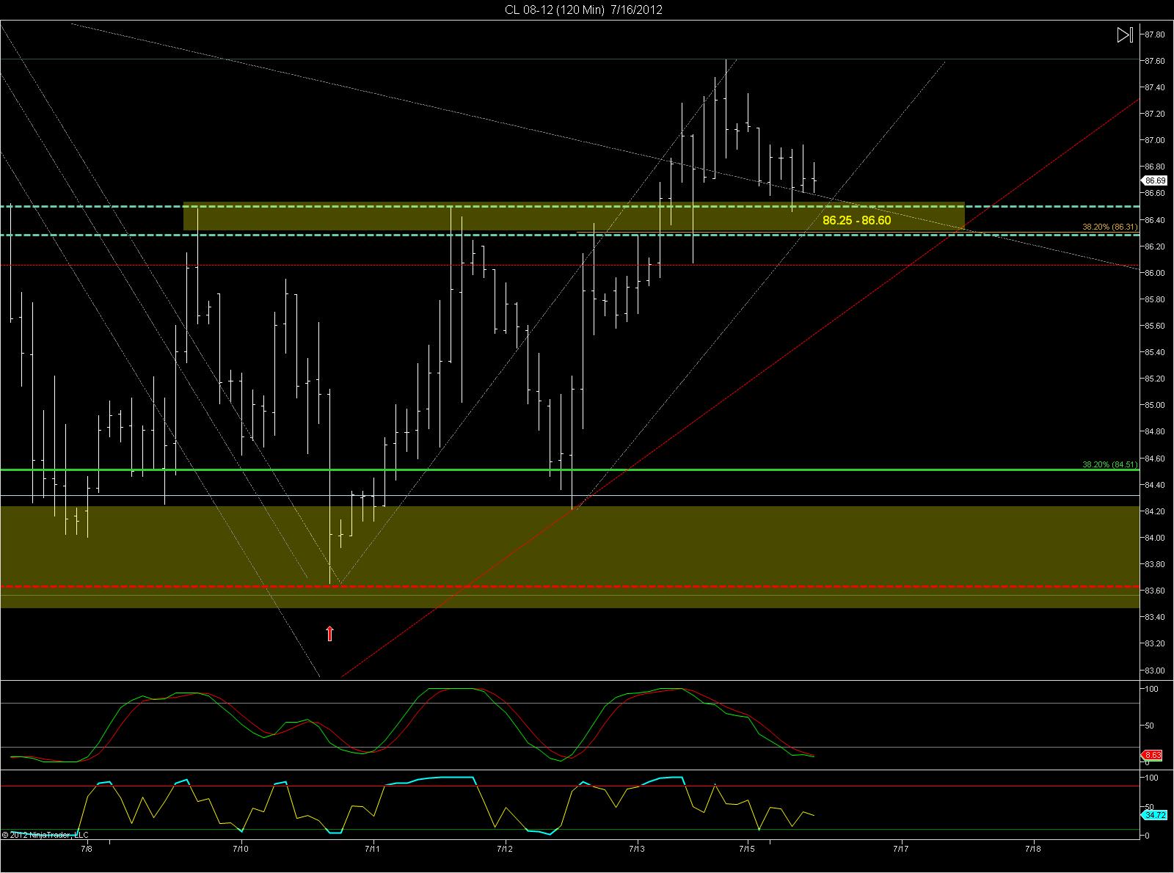Click the 85.80 price axis label

click(x=1154, y=299)
